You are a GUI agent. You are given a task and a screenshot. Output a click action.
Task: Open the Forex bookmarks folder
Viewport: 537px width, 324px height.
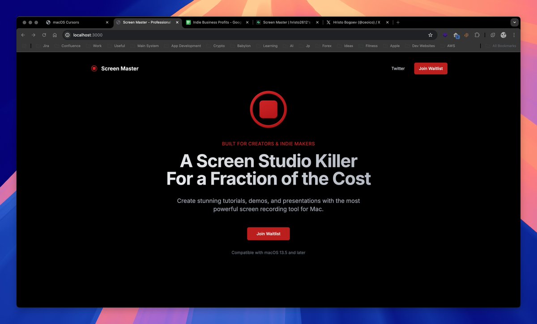(323, 46)
